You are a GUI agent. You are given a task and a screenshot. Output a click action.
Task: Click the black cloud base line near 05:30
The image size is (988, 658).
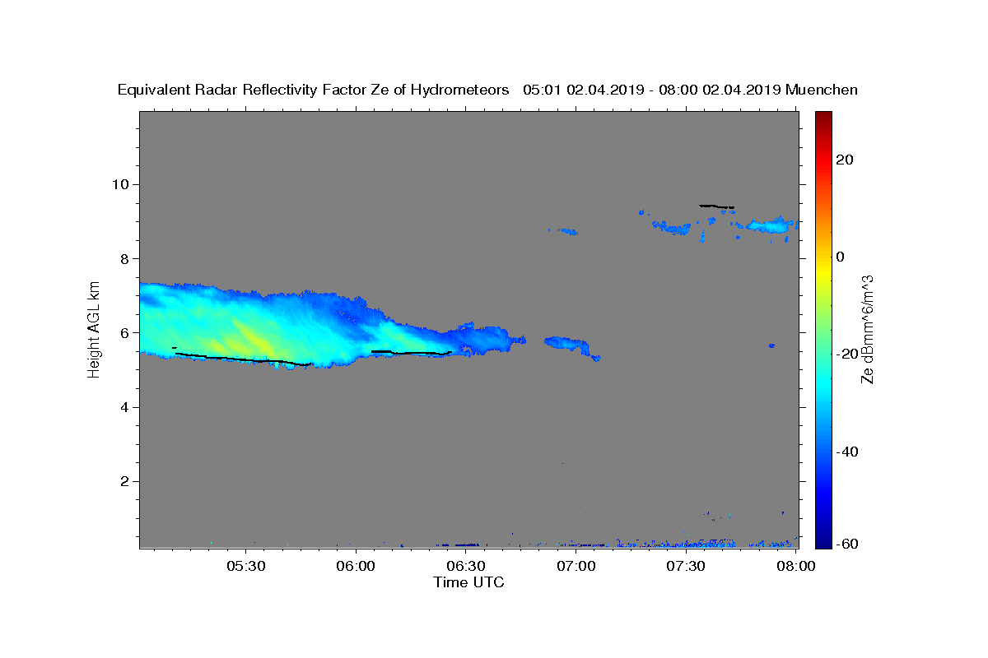click(243, 359)
